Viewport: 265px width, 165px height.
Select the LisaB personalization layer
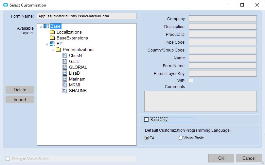[74, 73]
